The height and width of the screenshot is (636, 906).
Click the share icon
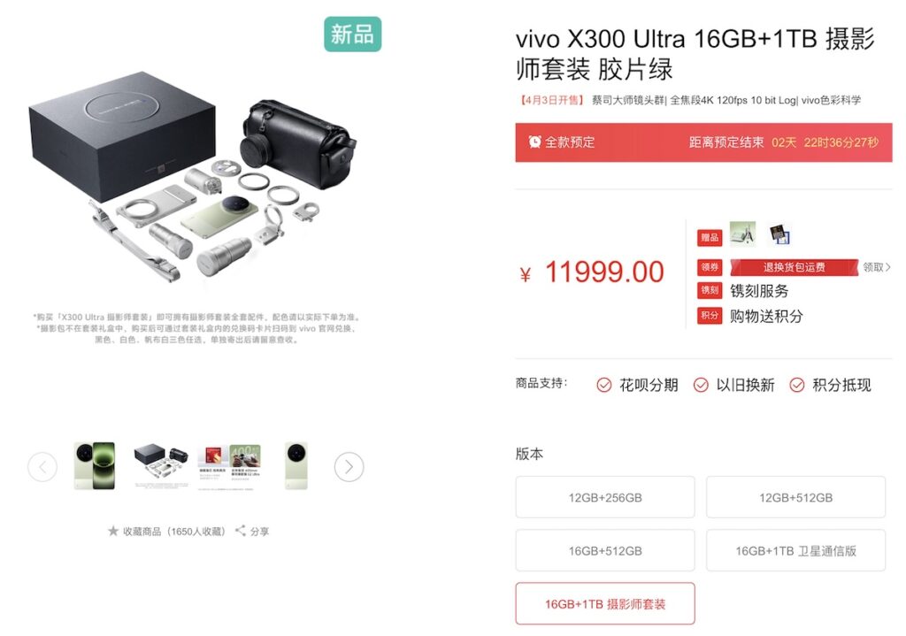pyautogui.click(x=241, y=530)
